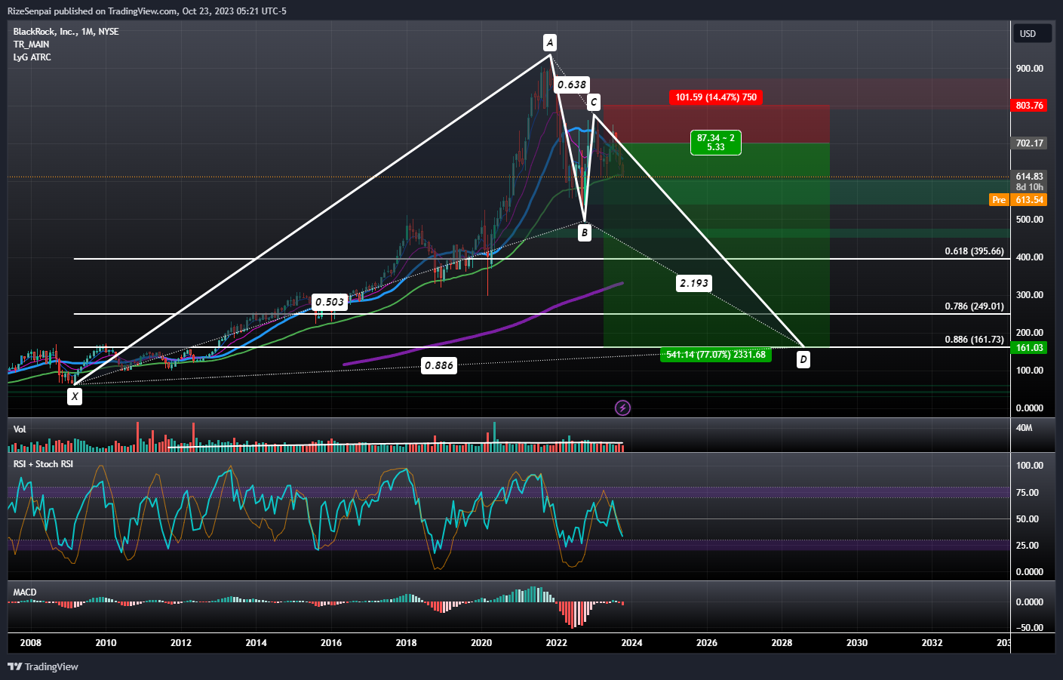This screenshot has height=680, width=1063.
Task: Click pattern point label X
Action: (x=75, y=396)
